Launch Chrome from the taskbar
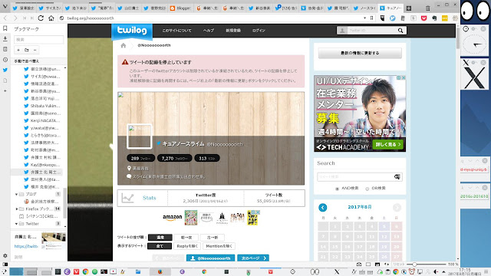 pos(85,271)
